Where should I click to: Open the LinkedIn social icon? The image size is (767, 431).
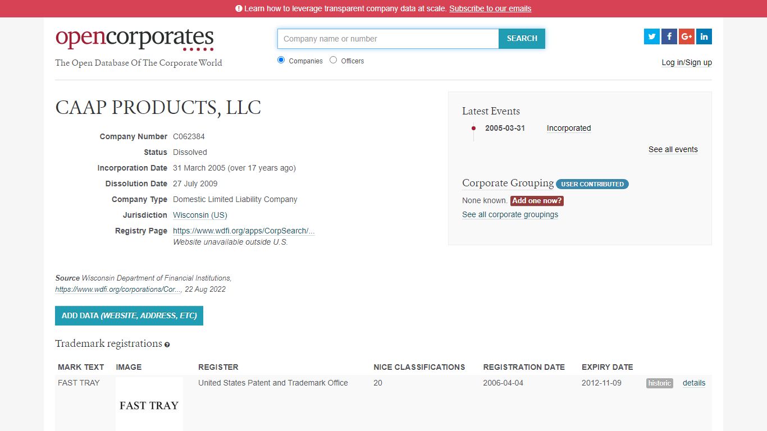[704, 36]
